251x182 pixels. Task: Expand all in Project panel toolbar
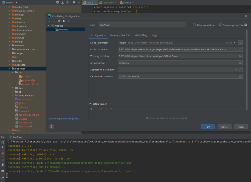pos(62,2)
